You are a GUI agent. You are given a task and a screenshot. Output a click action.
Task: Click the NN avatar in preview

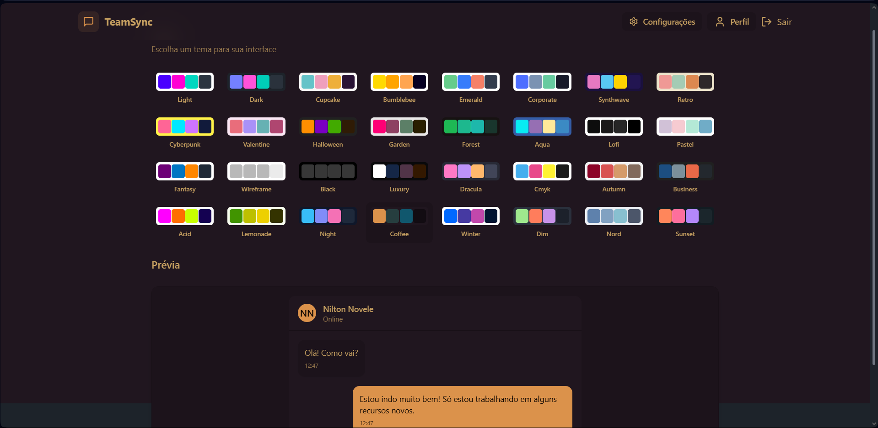[307, 313]
